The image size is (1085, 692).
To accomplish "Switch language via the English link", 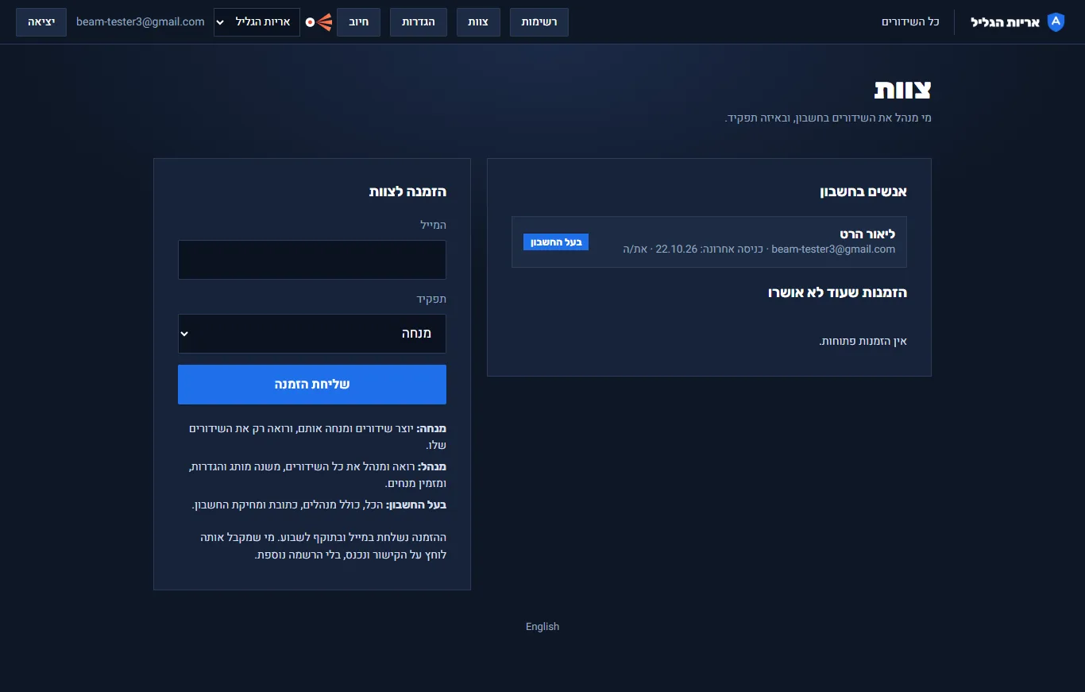I will click(x=542, y=627).
